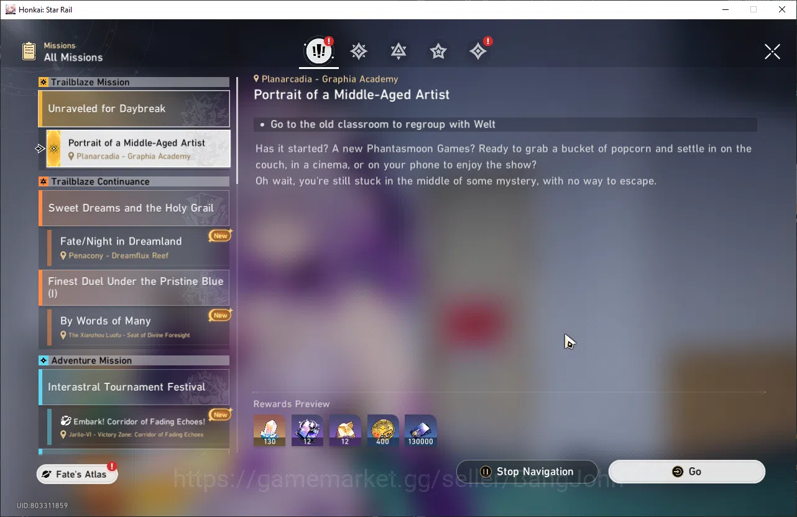Open Fate's Atlas button
797x517 pixels.
pyautogui.click(x=77, y=474)
